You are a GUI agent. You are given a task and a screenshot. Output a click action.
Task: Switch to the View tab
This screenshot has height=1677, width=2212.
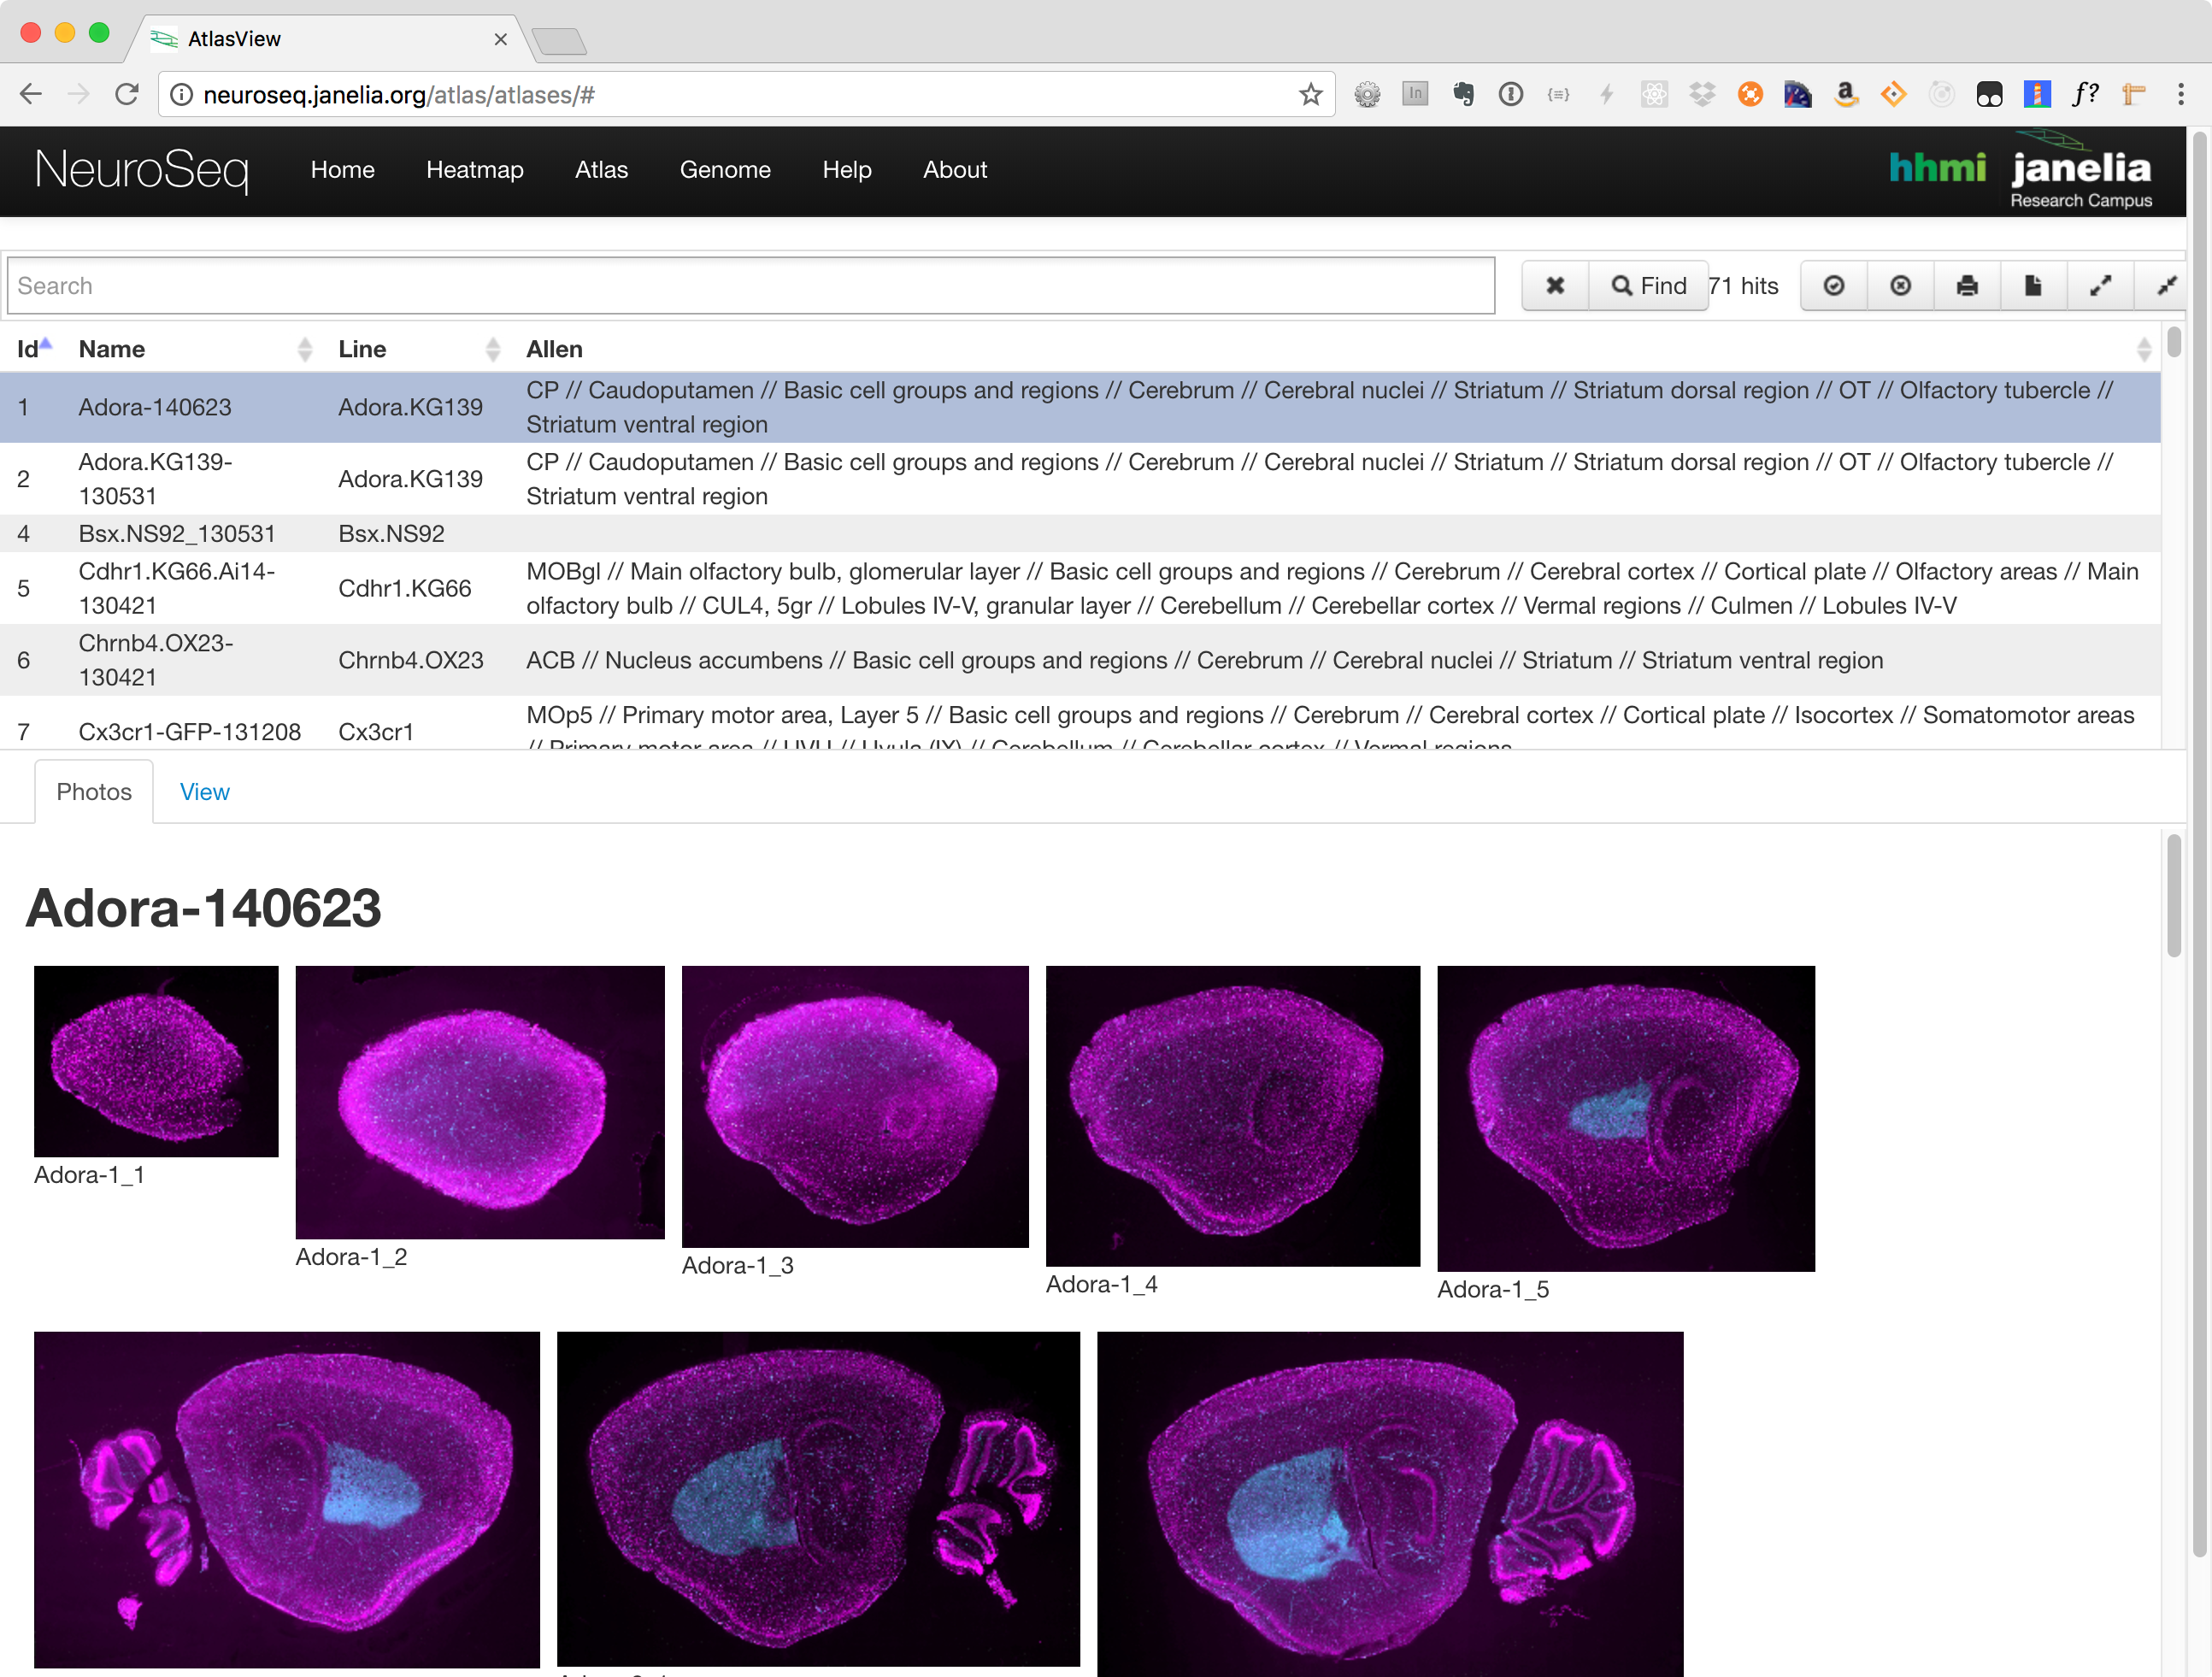click(x=205, y=792)
